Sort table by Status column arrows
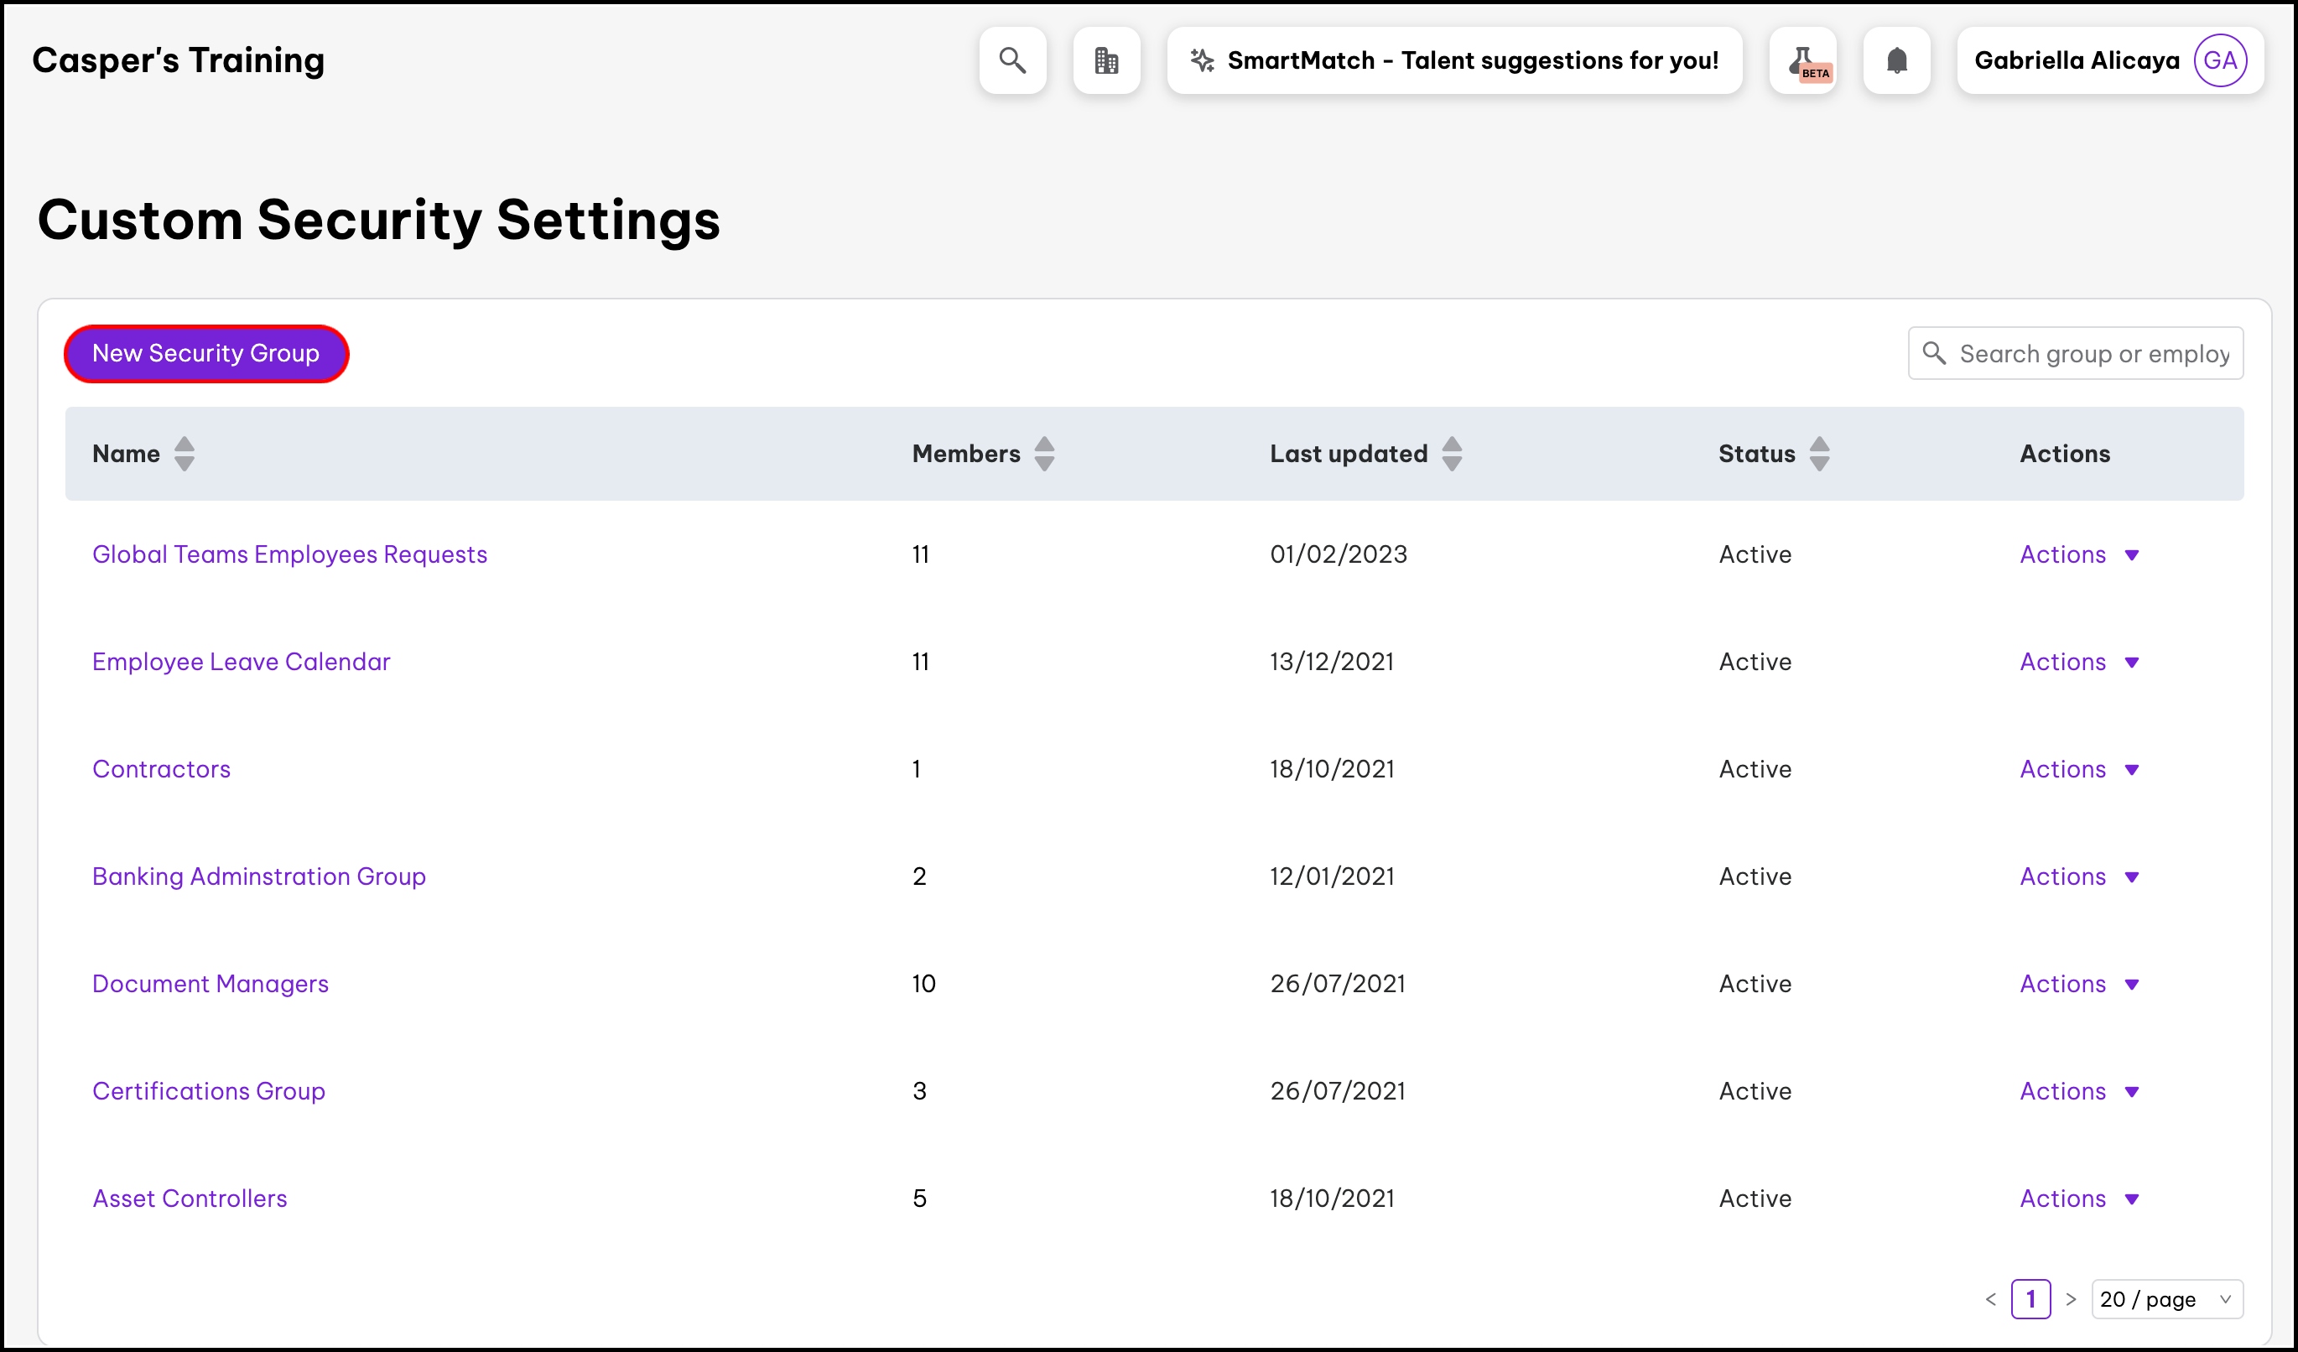Image resolution: width=2298 pixels, height=1352 pixels. (1819, 453)
